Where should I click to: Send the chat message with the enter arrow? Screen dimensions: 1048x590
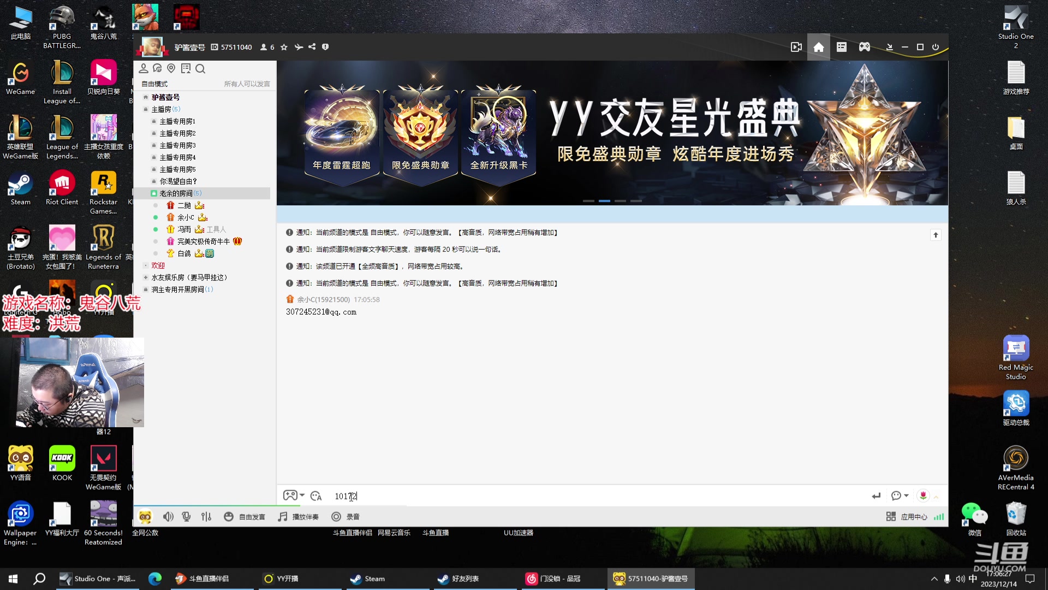[x=877, y=495]
